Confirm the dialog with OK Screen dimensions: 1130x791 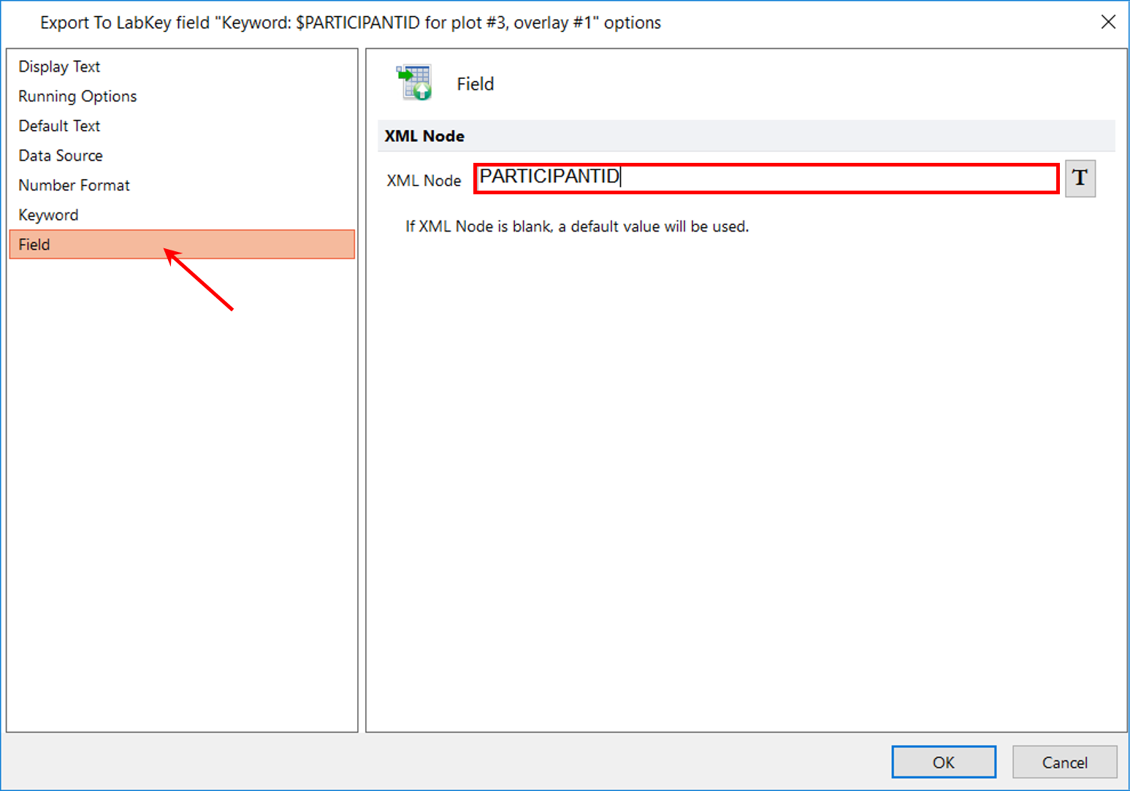coord(943,763)
